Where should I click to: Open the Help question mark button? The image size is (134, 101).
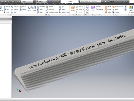point(126,1)
